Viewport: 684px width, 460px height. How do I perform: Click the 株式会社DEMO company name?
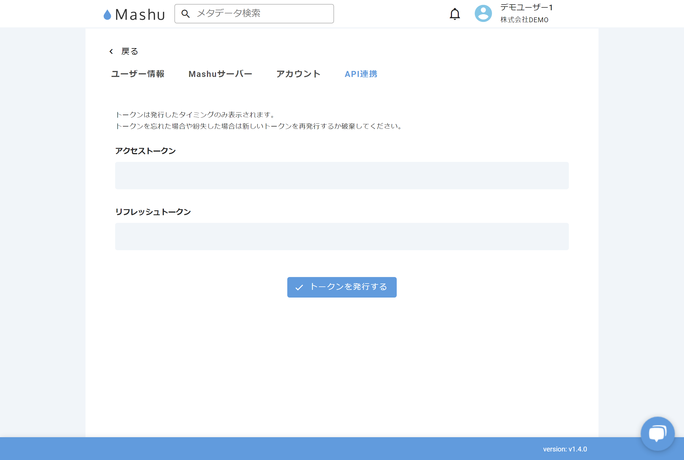pos(524,20)
